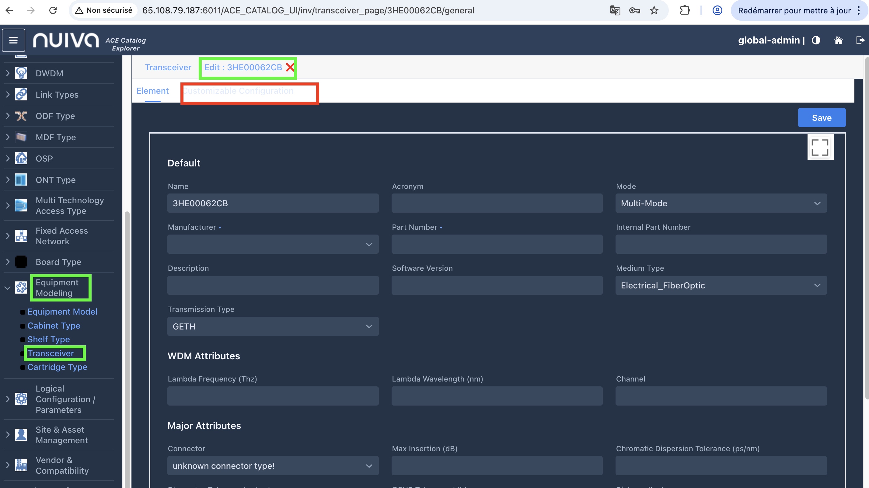Viewport: 869px width, 488px height.
Task: Click the fullscreen expand icon in form
Action: click(x=820, y=147)
